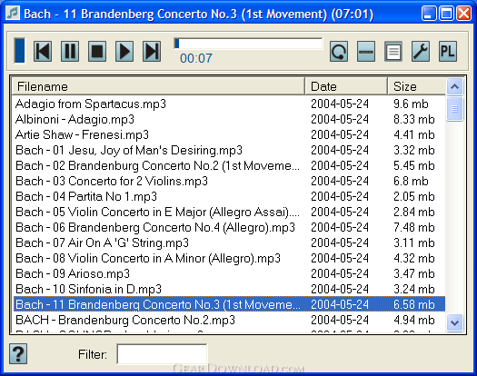The image size is (477, 376).
Task: Sort by the Date column header
Action: [346, 86]
